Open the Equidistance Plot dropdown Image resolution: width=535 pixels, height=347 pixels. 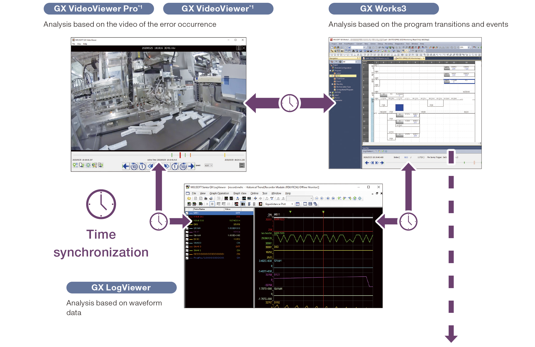coord(292,204)
